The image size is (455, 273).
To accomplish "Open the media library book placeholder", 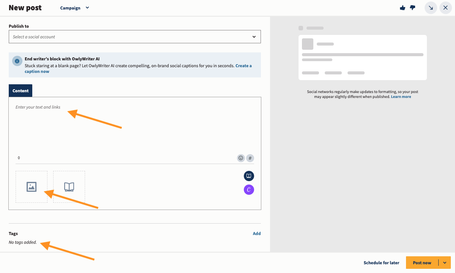I will coord(69,187).
